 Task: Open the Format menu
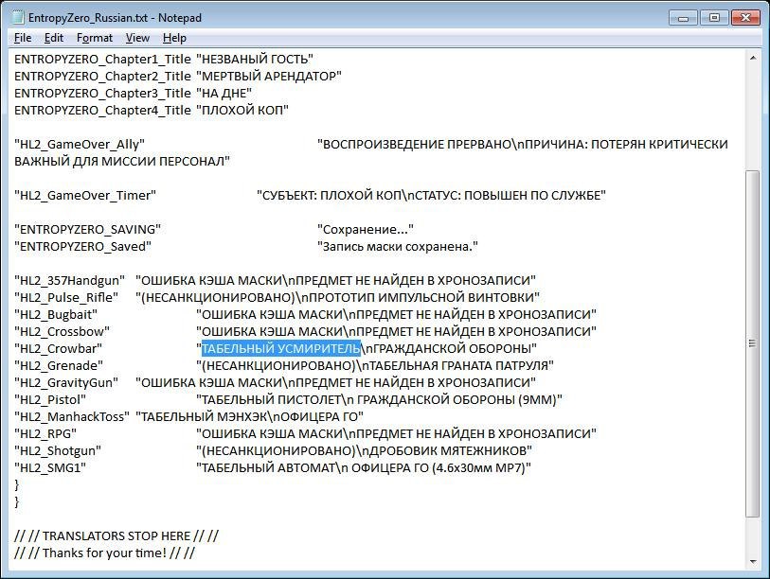click(95, 38)
